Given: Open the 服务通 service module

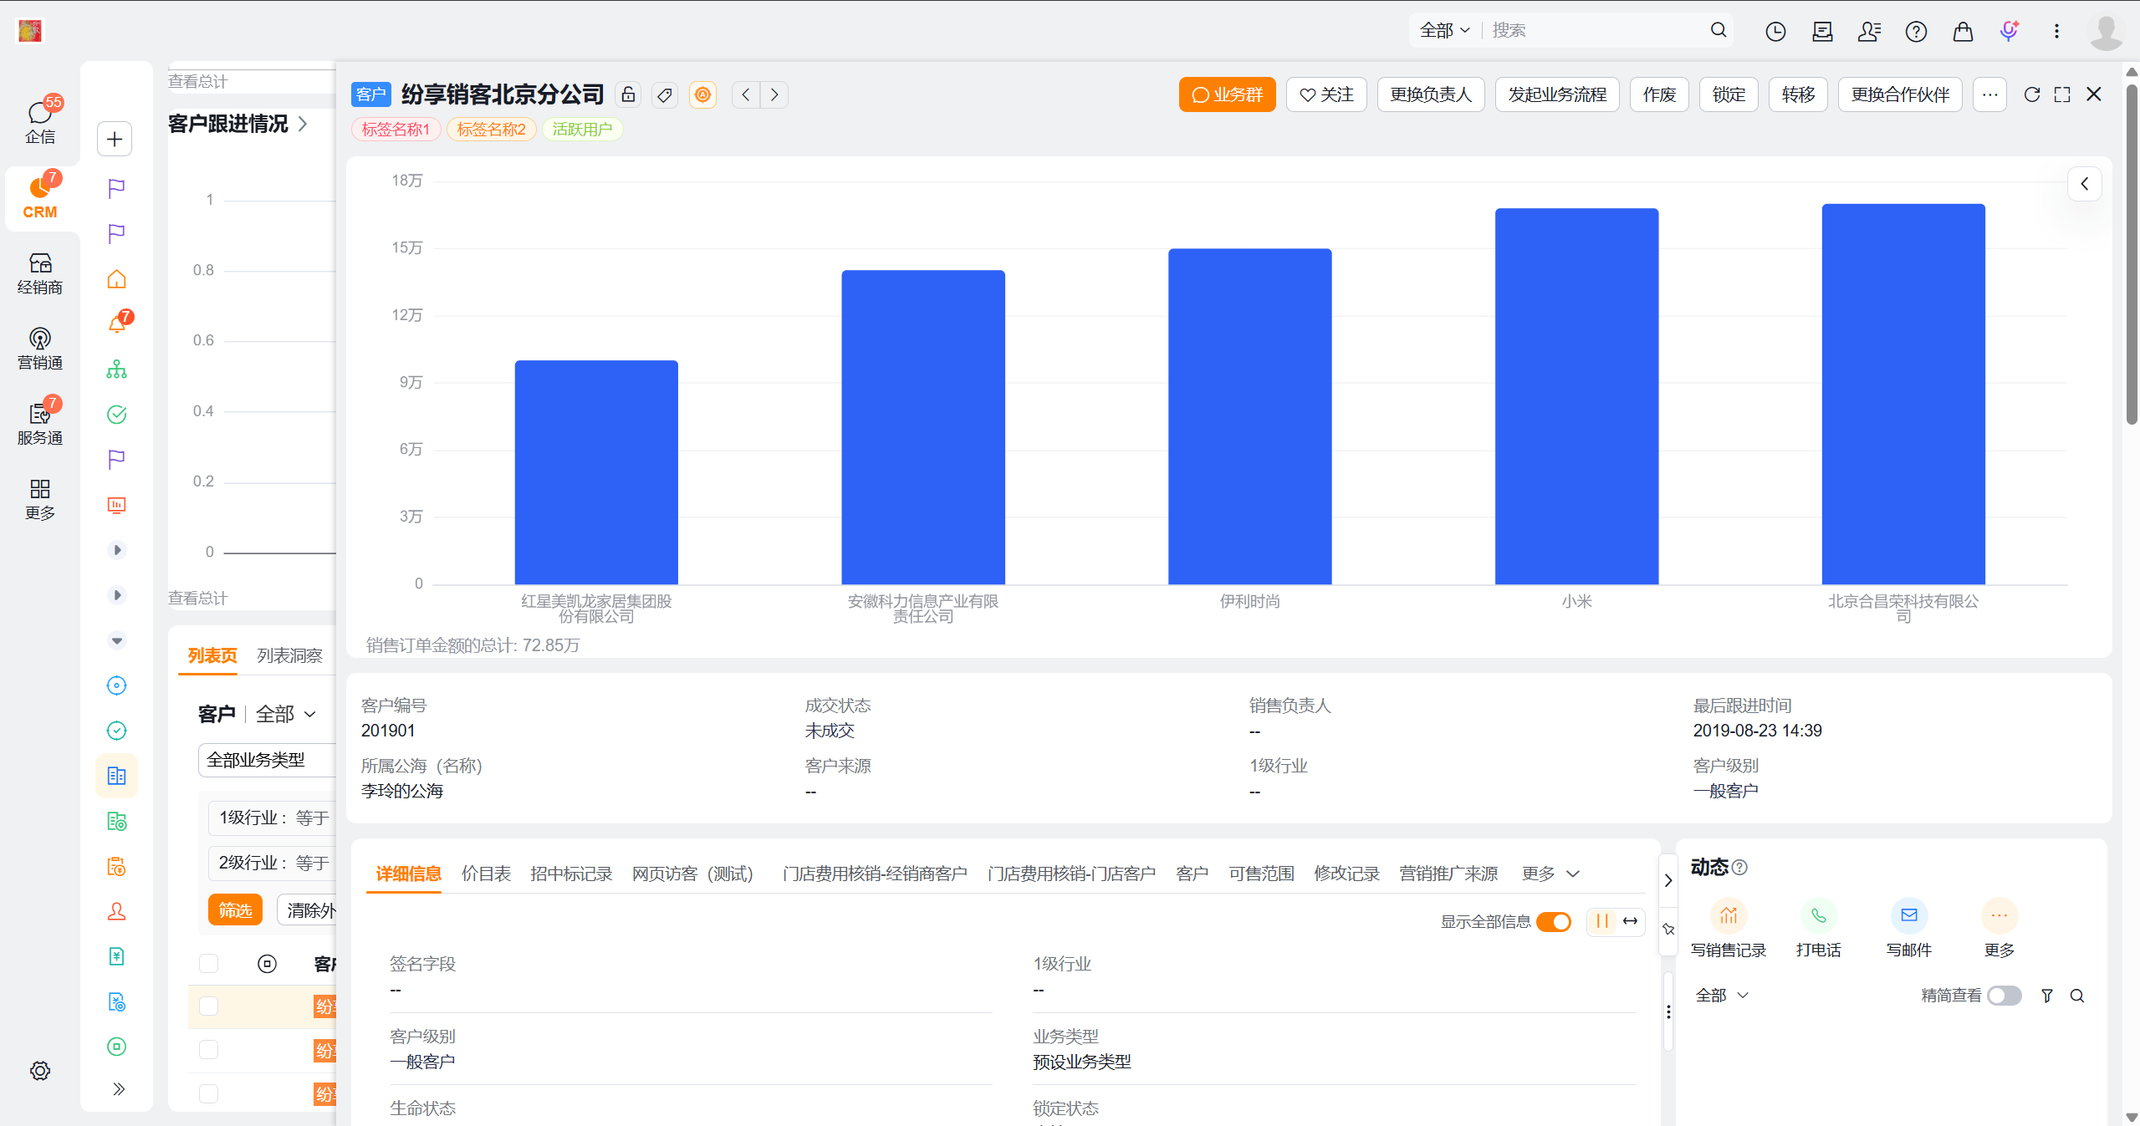Looking at the screenshot, I should pyautogui.click(x=40, y=423).
